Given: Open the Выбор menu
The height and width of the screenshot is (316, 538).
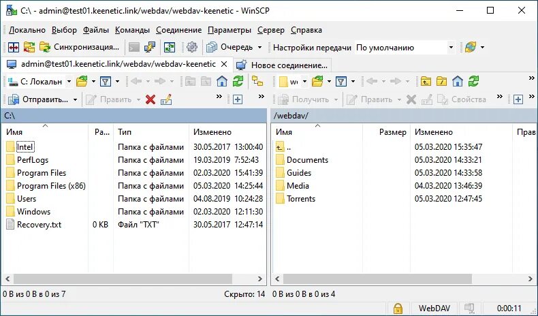Looking at the screenshot, I should [x=64, y=30].
